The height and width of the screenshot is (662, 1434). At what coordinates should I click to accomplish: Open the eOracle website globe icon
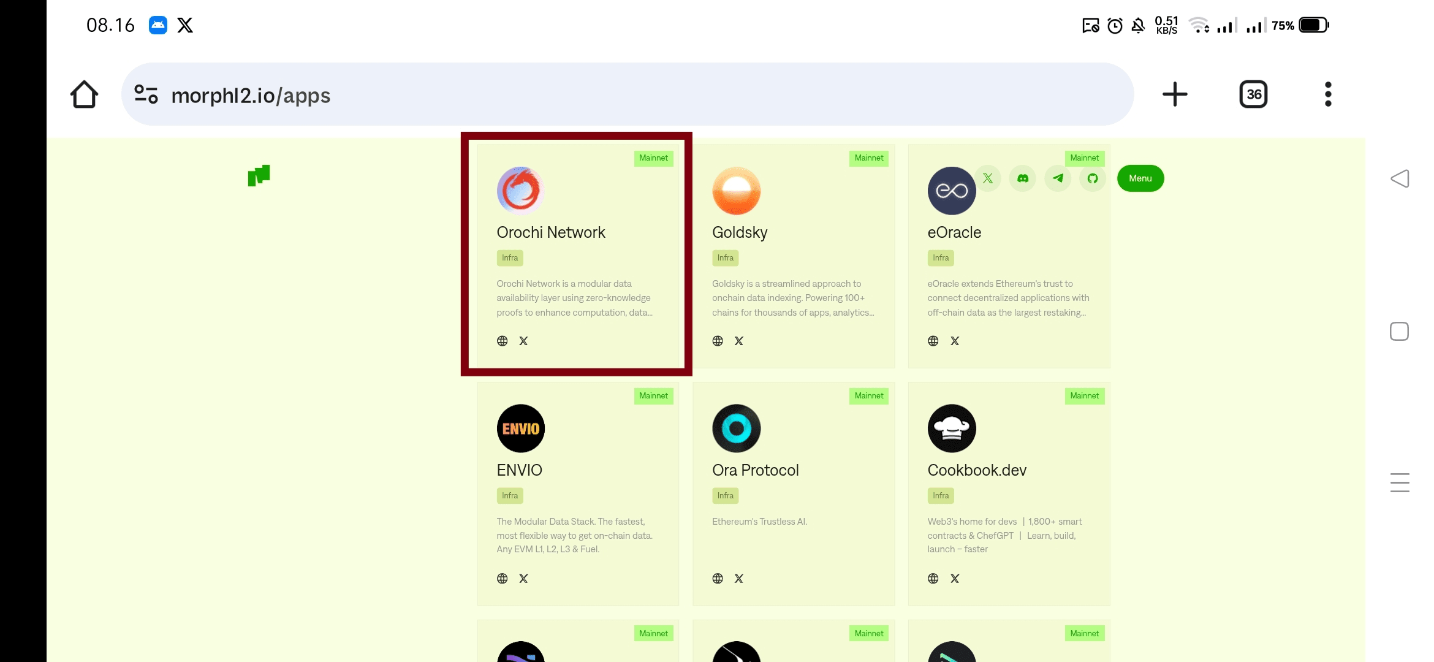[933, 341]
